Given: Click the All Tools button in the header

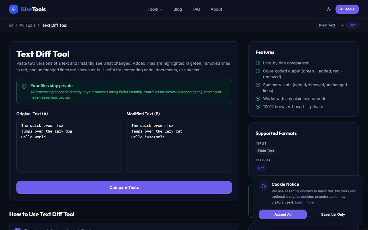Looking at the screenshot, I should pyautogui.click(x=347, y=9).
